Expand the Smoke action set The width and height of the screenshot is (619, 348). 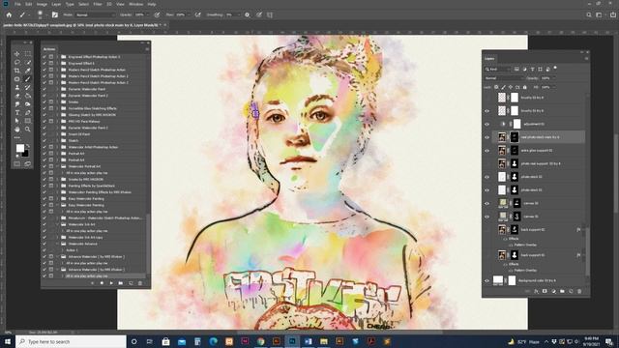(57, 101)
